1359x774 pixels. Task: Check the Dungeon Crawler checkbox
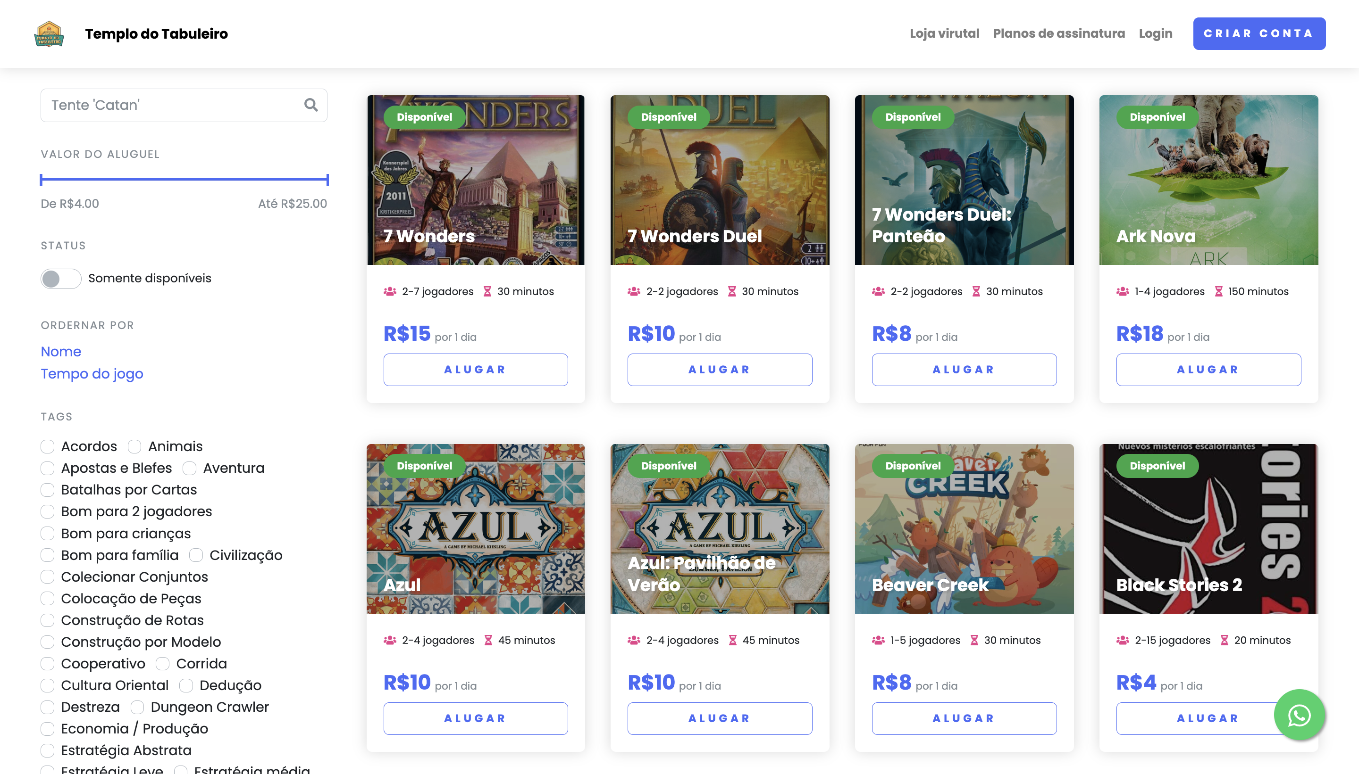pyautogui.click(x=137, y=707)
